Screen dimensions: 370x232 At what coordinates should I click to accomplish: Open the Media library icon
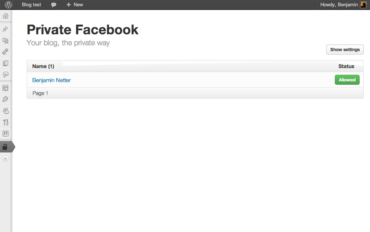[5, 41]
